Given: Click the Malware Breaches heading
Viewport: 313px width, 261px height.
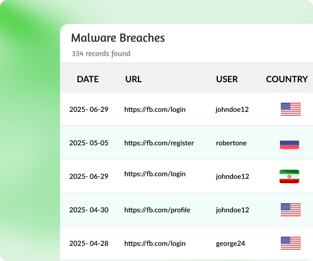Looking at the screenshot, I should [118, 38].
